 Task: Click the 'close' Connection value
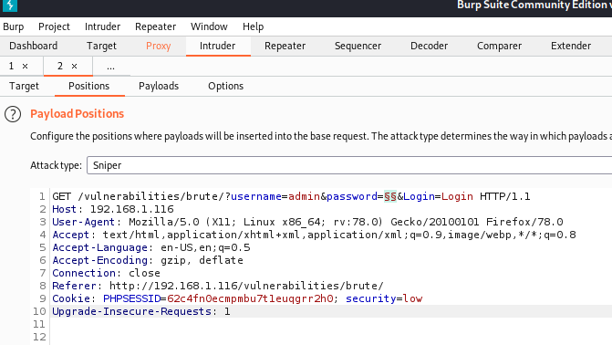[x=144, y=273]
